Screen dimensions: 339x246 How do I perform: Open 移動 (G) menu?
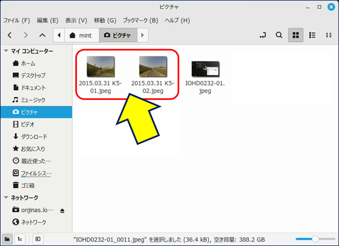[105, 20]
